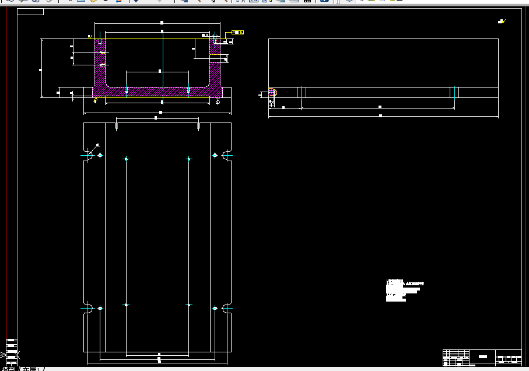Select right cyan centerline on side view
Viewport: 529px width, 371px height.
(454, 93)
